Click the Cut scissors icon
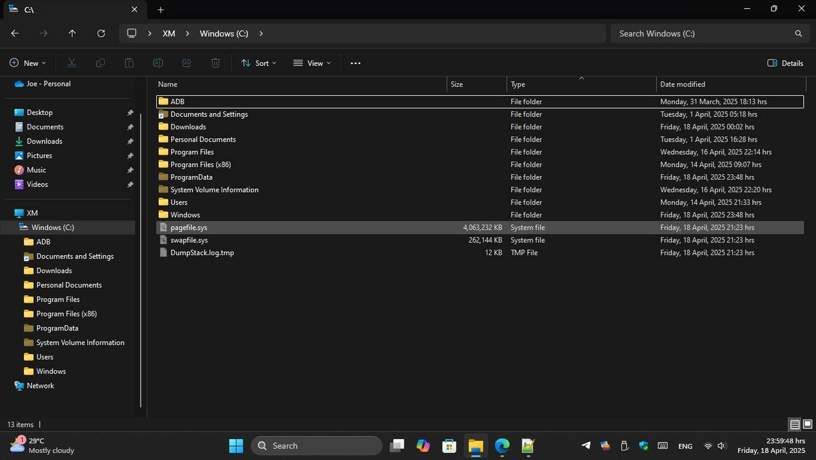Image resolution: width=816 pixels, height=460 pixels. click(71, 63)
